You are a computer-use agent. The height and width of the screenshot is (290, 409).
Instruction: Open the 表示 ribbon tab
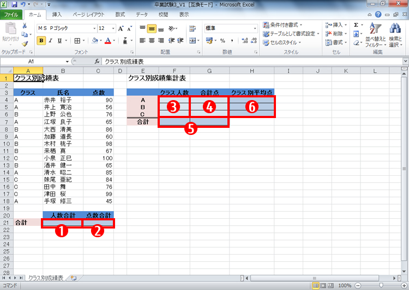pyautogui.click(x=184, y=15)
